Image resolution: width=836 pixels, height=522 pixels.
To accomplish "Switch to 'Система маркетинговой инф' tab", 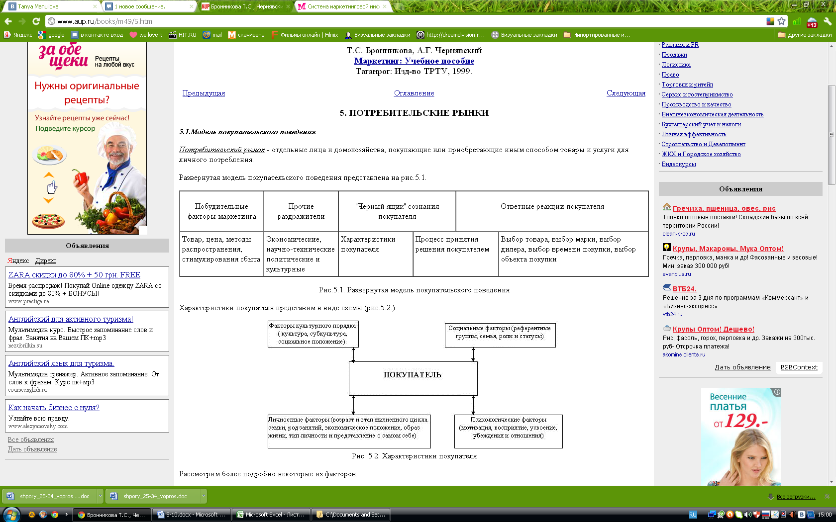I will (342, 6).
